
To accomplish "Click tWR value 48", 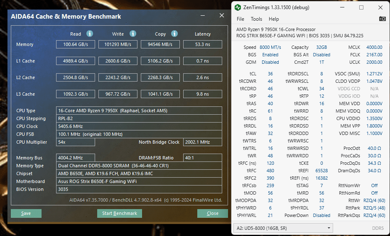I will click(x=270, y=156).
